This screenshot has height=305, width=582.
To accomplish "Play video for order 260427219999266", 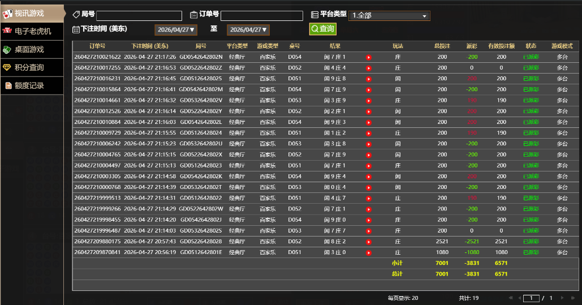I will [x=369, y=209].
